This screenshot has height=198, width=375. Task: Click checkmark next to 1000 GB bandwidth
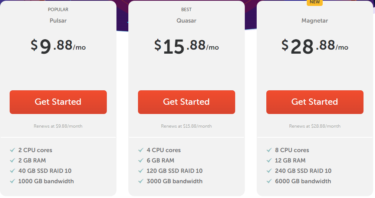pyautogui.click(x=13, y=181)
